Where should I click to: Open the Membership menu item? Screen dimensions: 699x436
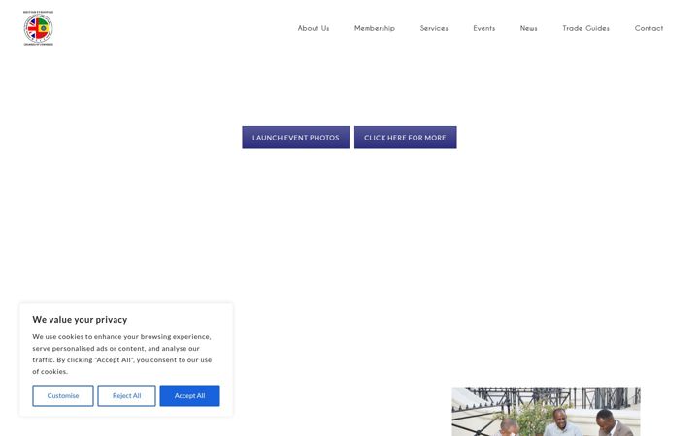point(375,28)
